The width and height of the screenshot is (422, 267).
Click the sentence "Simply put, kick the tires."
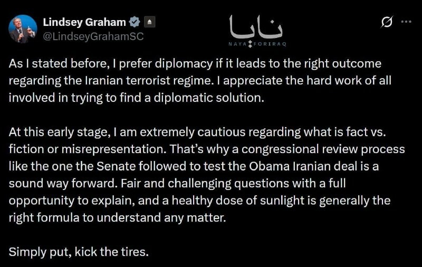point(79,252)
